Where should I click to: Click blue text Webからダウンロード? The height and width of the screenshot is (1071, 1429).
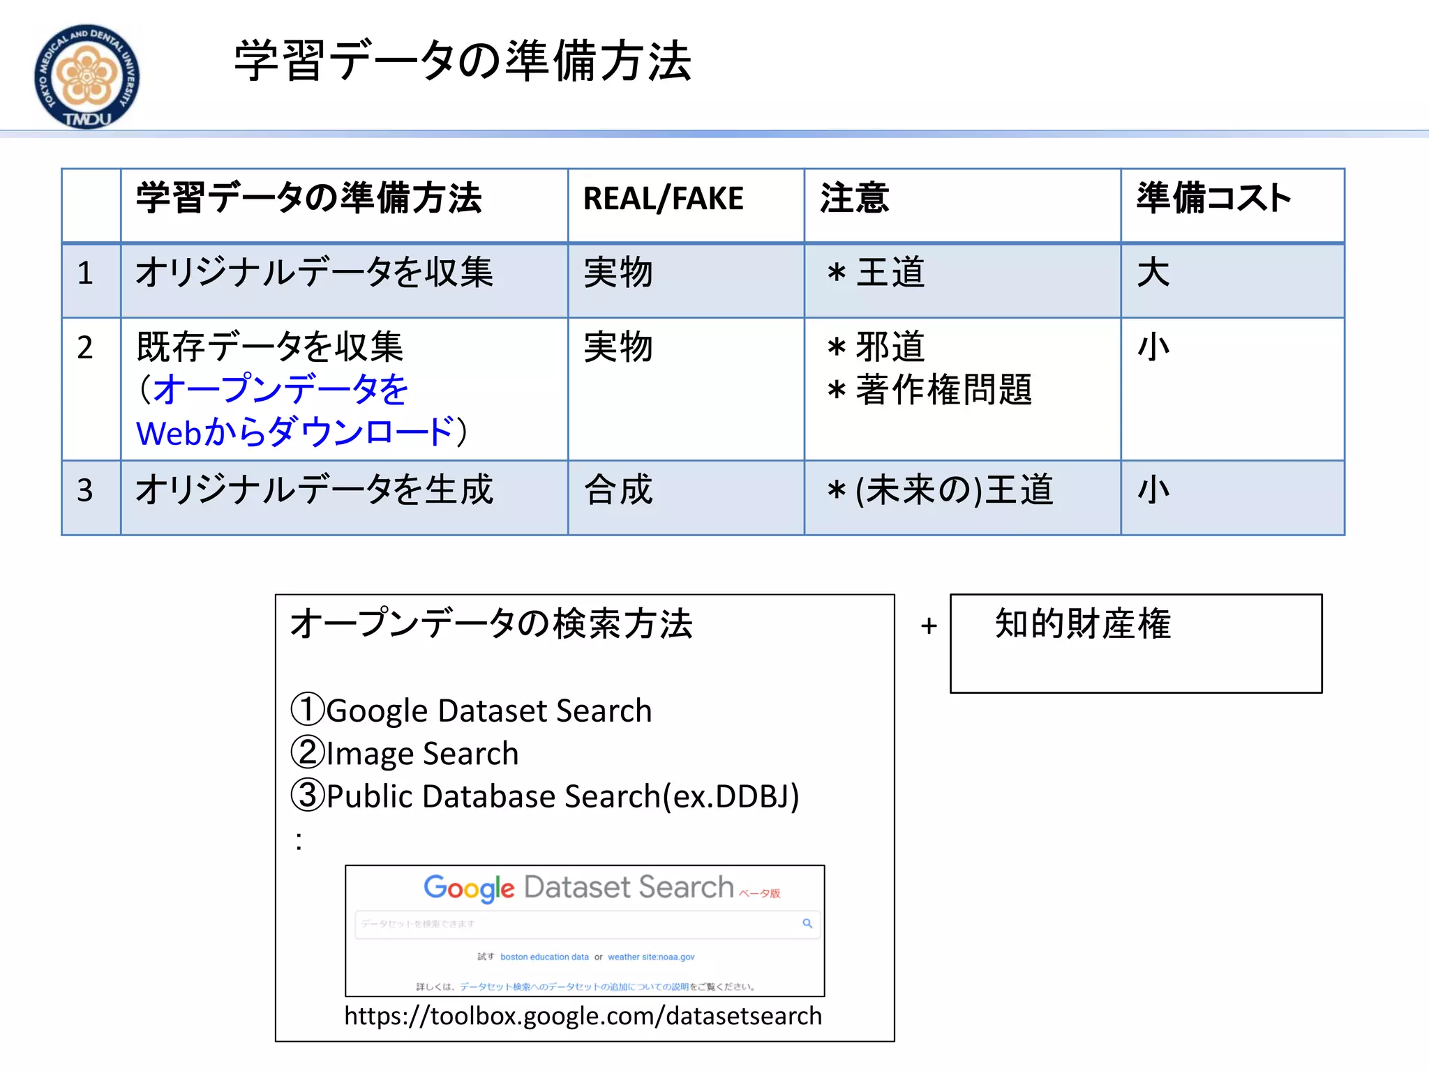(x=295, y=432)
